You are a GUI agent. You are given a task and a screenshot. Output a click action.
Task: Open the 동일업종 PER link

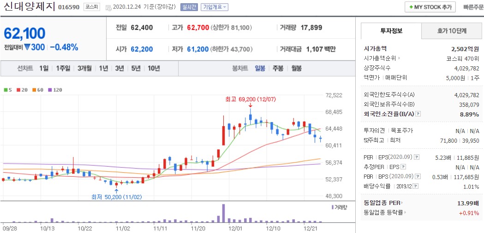pyautogui.click(x=384, y=203)
